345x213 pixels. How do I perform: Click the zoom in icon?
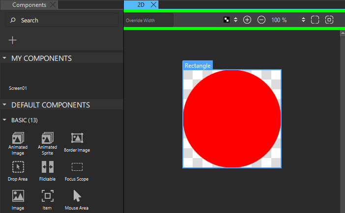[x=247, y=20]
